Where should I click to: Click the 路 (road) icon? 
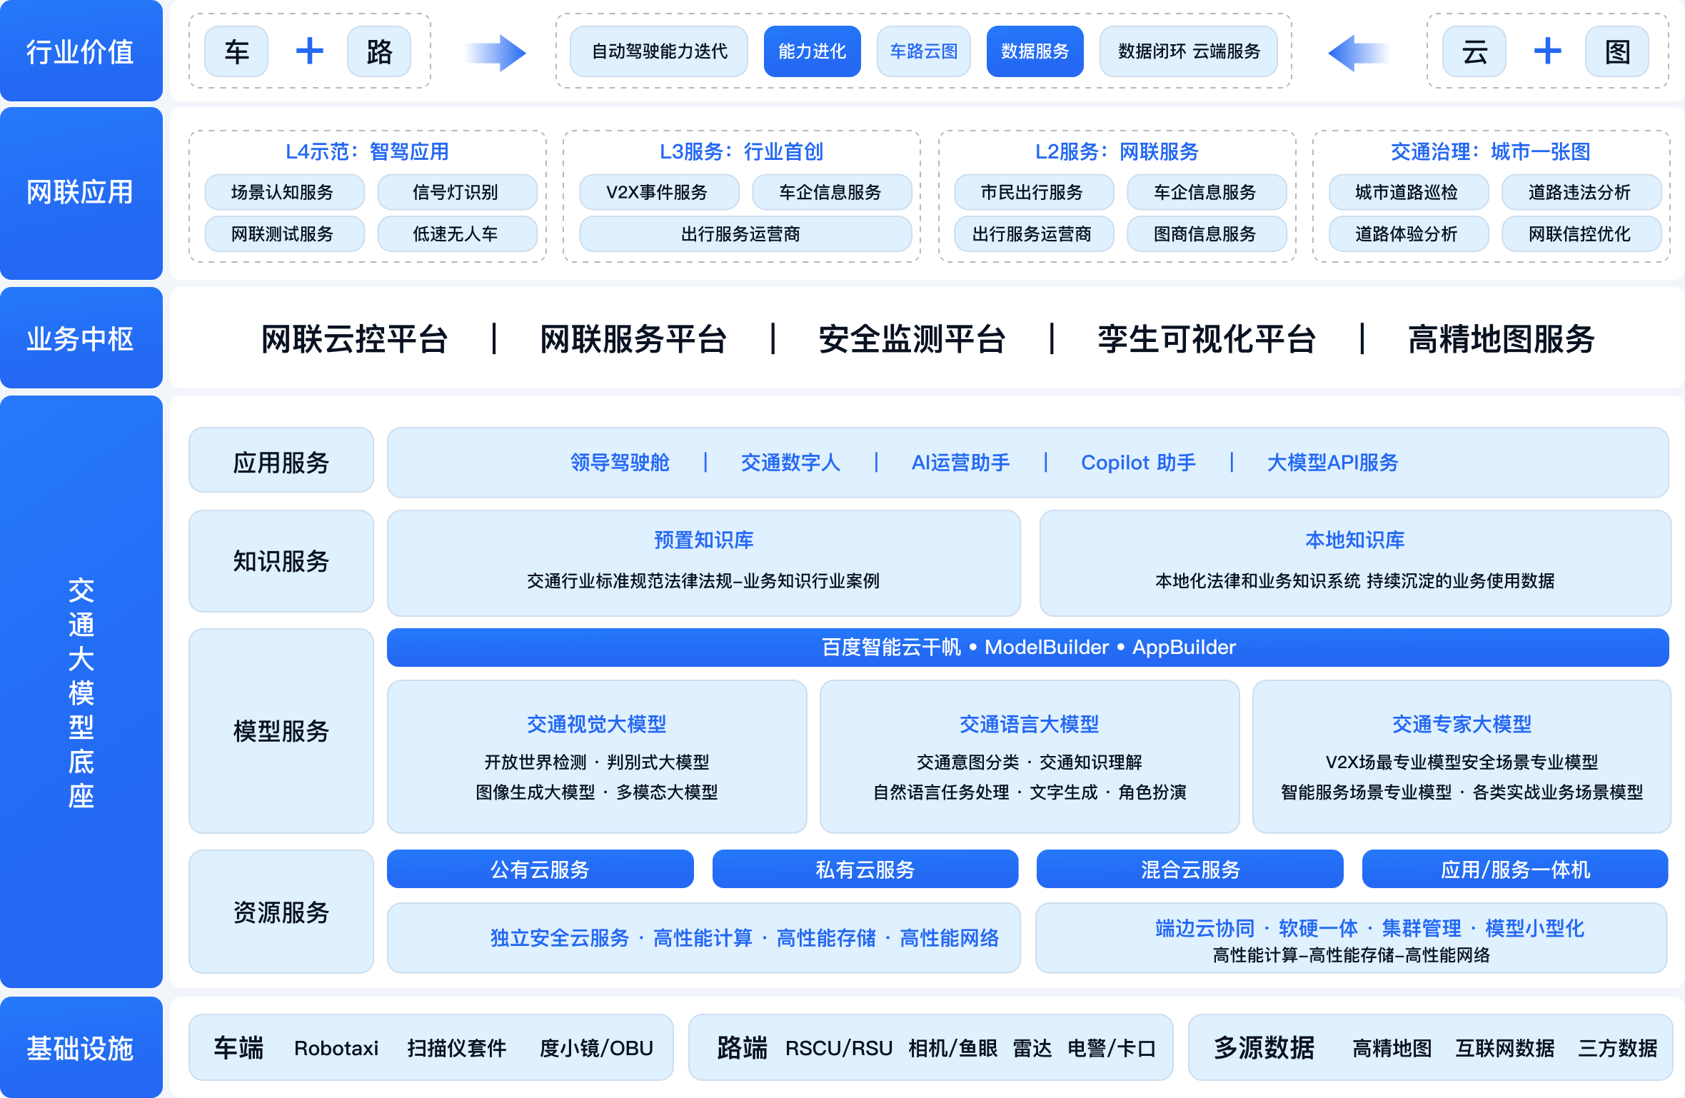[381, 51]
